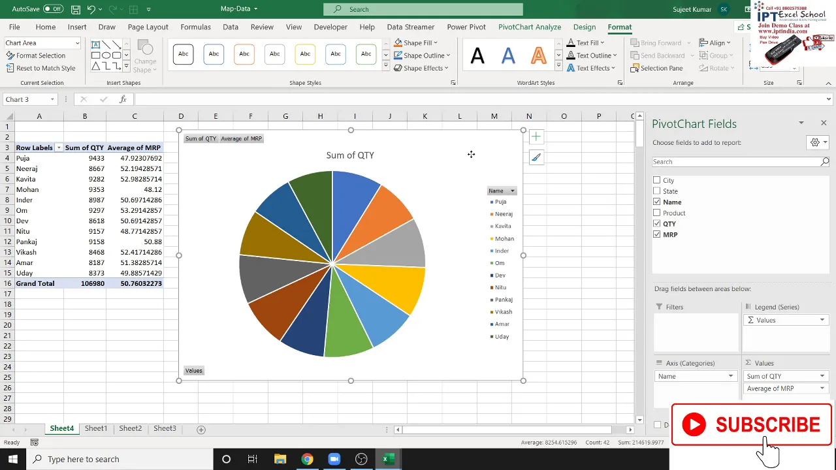
Task: Open File Explorer from taskbar
Action: (x=280, y=459)
